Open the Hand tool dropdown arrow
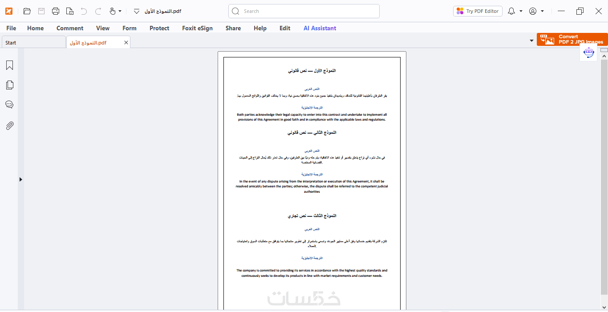608x312 pixels. (120, 11)
